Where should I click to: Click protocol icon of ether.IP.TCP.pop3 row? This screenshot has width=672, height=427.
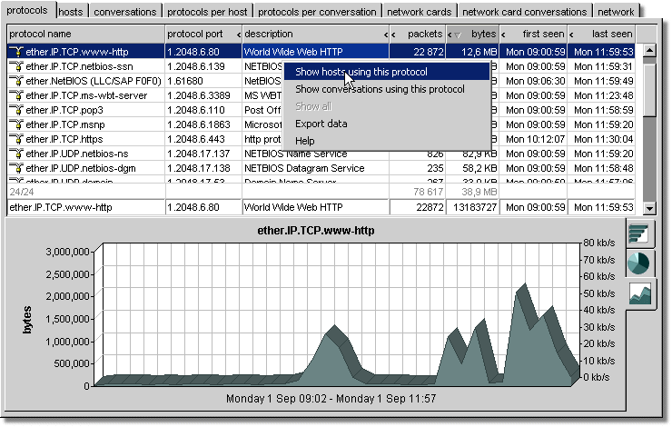coord(16,110)
